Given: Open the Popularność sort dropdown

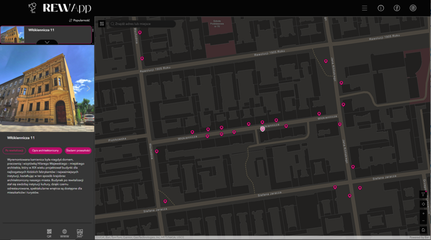Looking at the screenshot, I should tap(79, 20).
